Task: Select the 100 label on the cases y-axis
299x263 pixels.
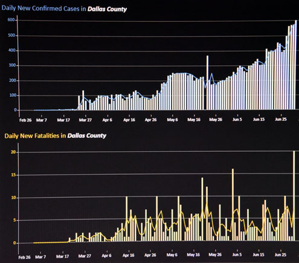Action: [13, 95]
